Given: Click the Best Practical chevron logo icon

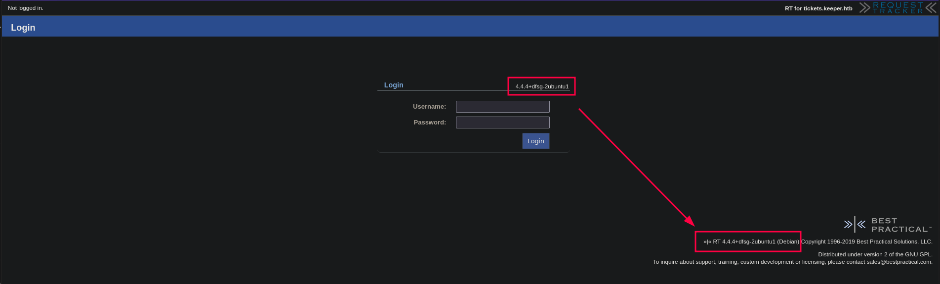Looking at the screenshot, I should (x=855, y=224).
